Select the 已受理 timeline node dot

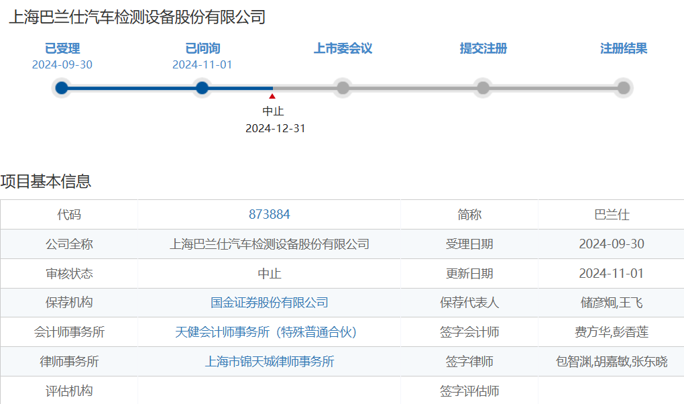[x=62, y=88]
